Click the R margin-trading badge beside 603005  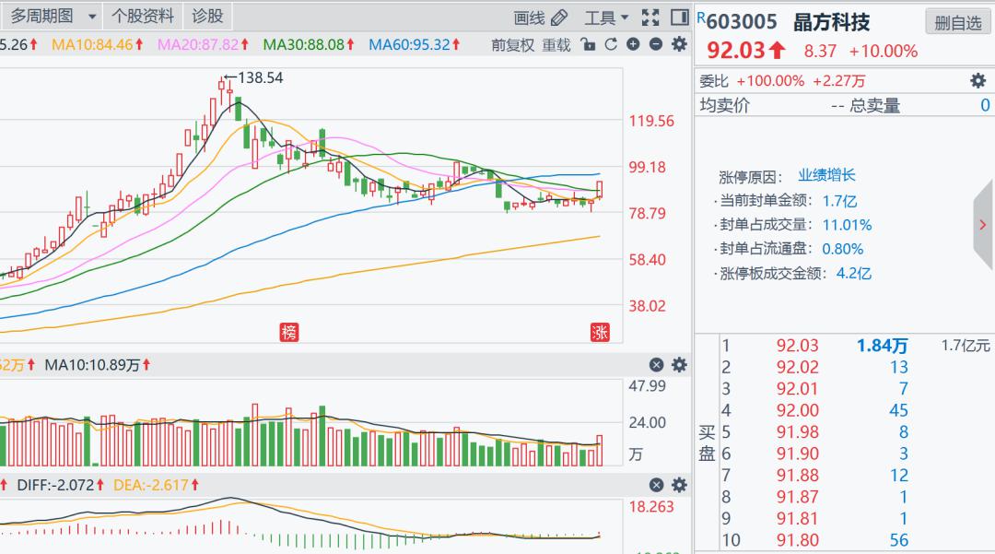(701, 18)
